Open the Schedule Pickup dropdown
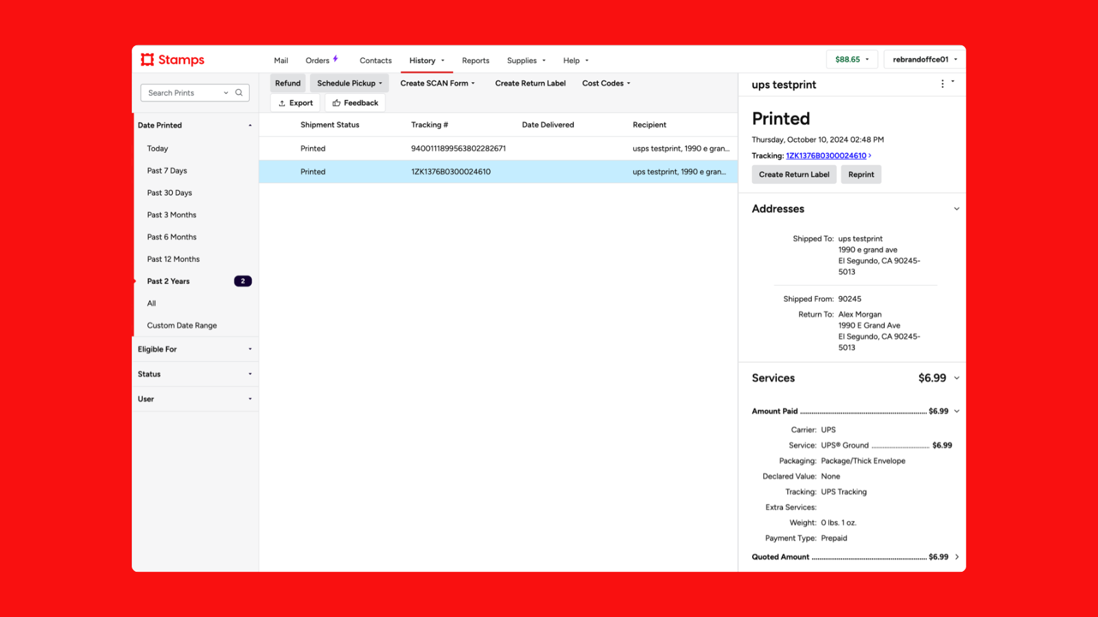Viewport: 1098px width, 617px height. pos(349,83)
